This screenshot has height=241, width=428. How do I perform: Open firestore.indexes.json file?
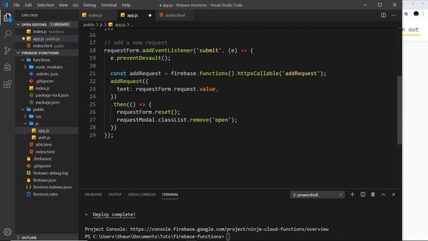click(x=47, y=187)
